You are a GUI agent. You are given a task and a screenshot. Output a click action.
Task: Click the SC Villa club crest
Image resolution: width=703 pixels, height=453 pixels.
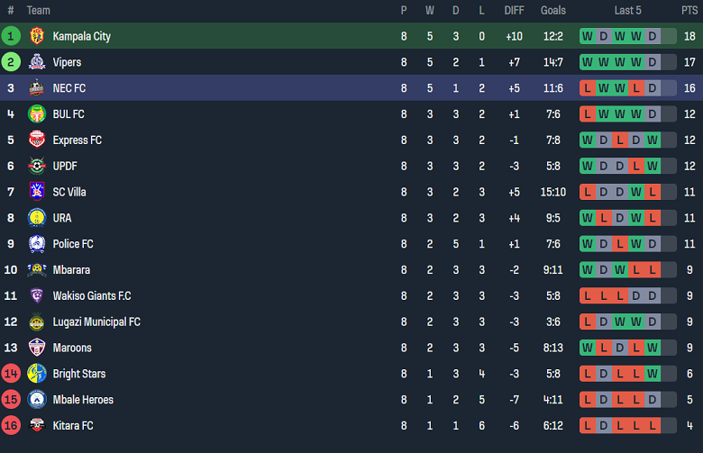37,192
